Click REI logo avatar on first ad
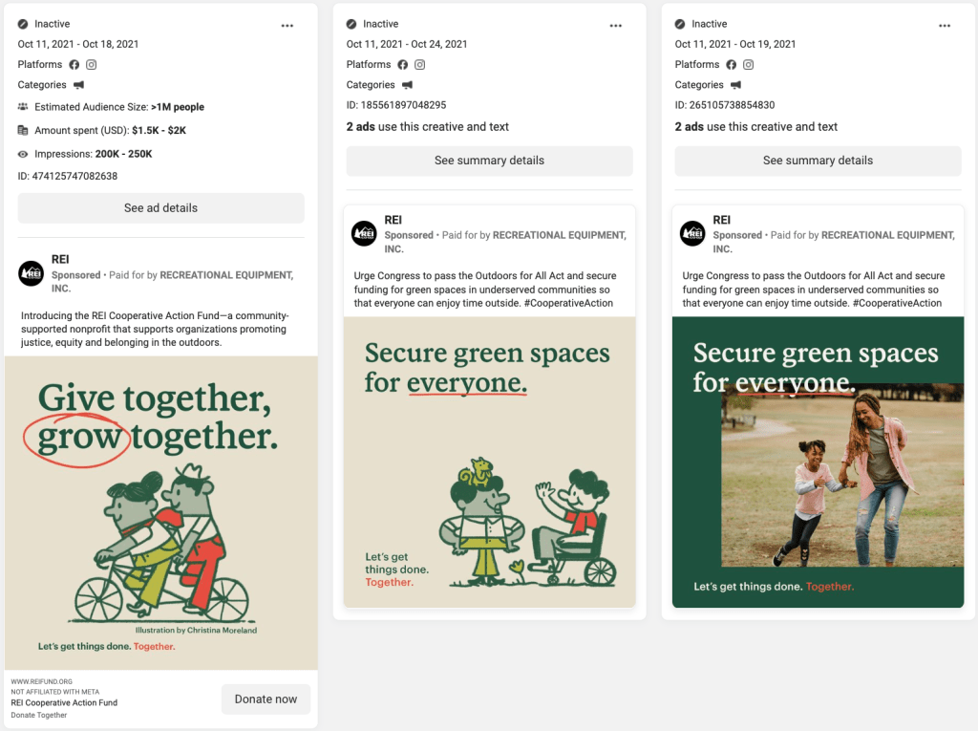Viewport: 978px width, 731px height. [x=32, y=273]
